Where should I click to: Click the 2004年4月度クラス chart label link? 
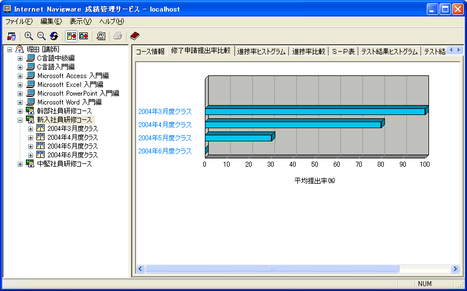pos(165,125)
